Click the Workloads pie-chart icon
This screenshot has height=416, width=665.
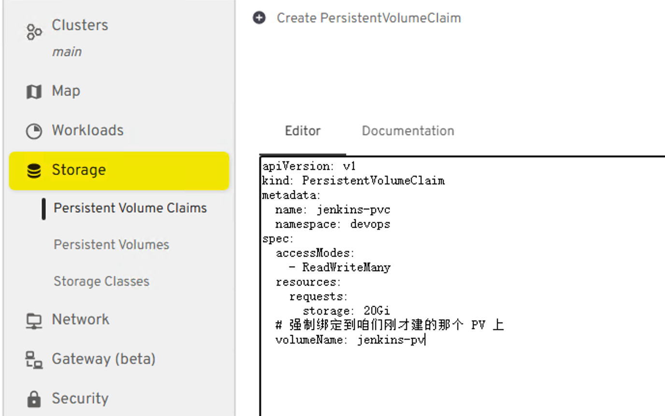pos(34,131)
